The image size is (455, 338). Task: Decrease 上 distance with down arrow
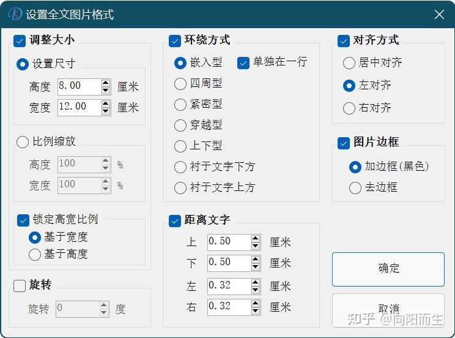click(256, 246)
